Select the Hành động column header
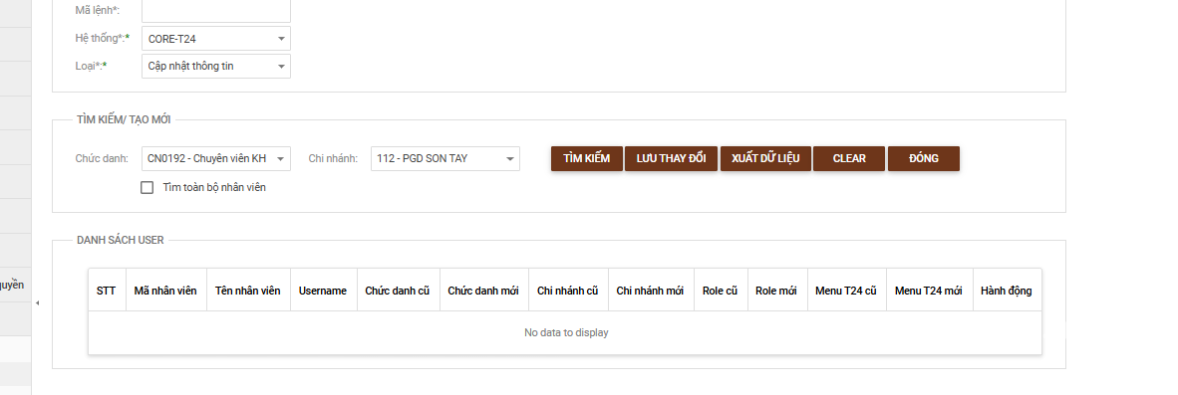Viewport: 1178px width, 395px height. (x=1007, y=291)
